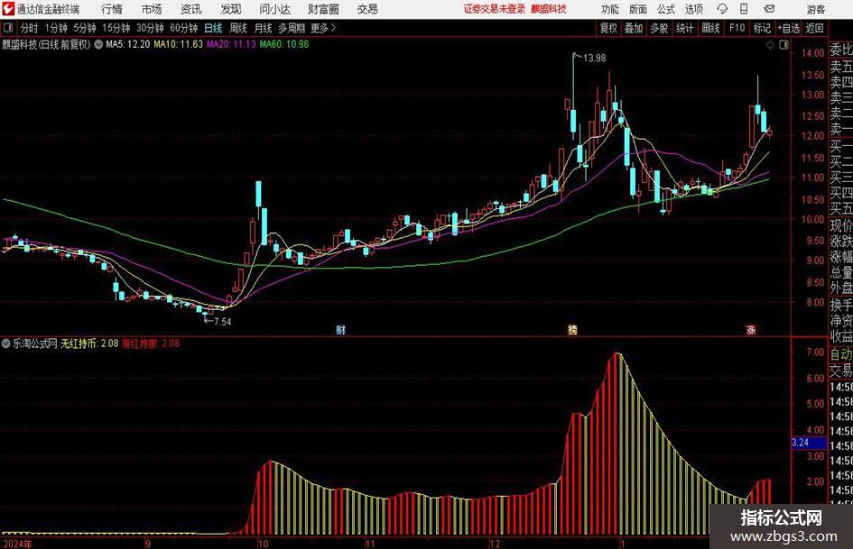The image size is (853, 549).
Task: Open the 问小达 menu
Action: click(x=274, y=9)
